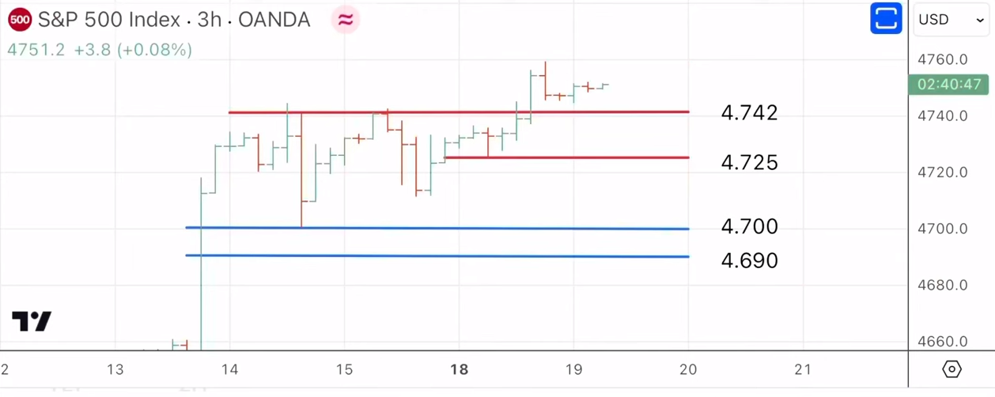Click the OANDA source name in the title
This screenshot has width=995, height=397.
[x=274, y=20]
